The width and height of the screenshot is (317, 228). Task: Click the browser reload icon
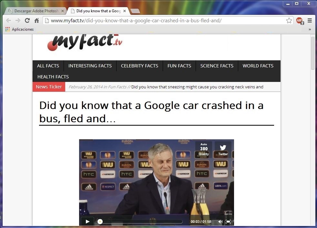click(27, 20)
